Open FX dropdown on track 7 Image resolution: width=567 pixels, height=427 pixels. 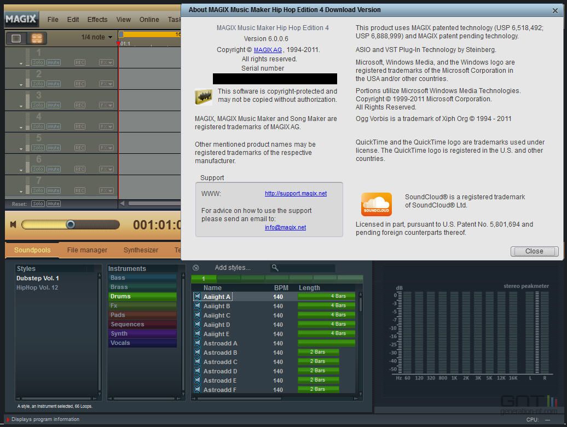[106, 190]
